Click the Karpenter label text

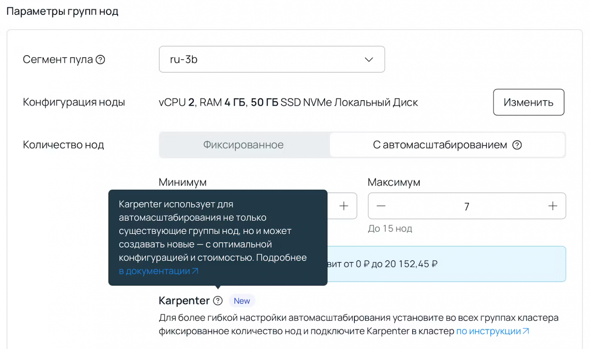point(184,301)
